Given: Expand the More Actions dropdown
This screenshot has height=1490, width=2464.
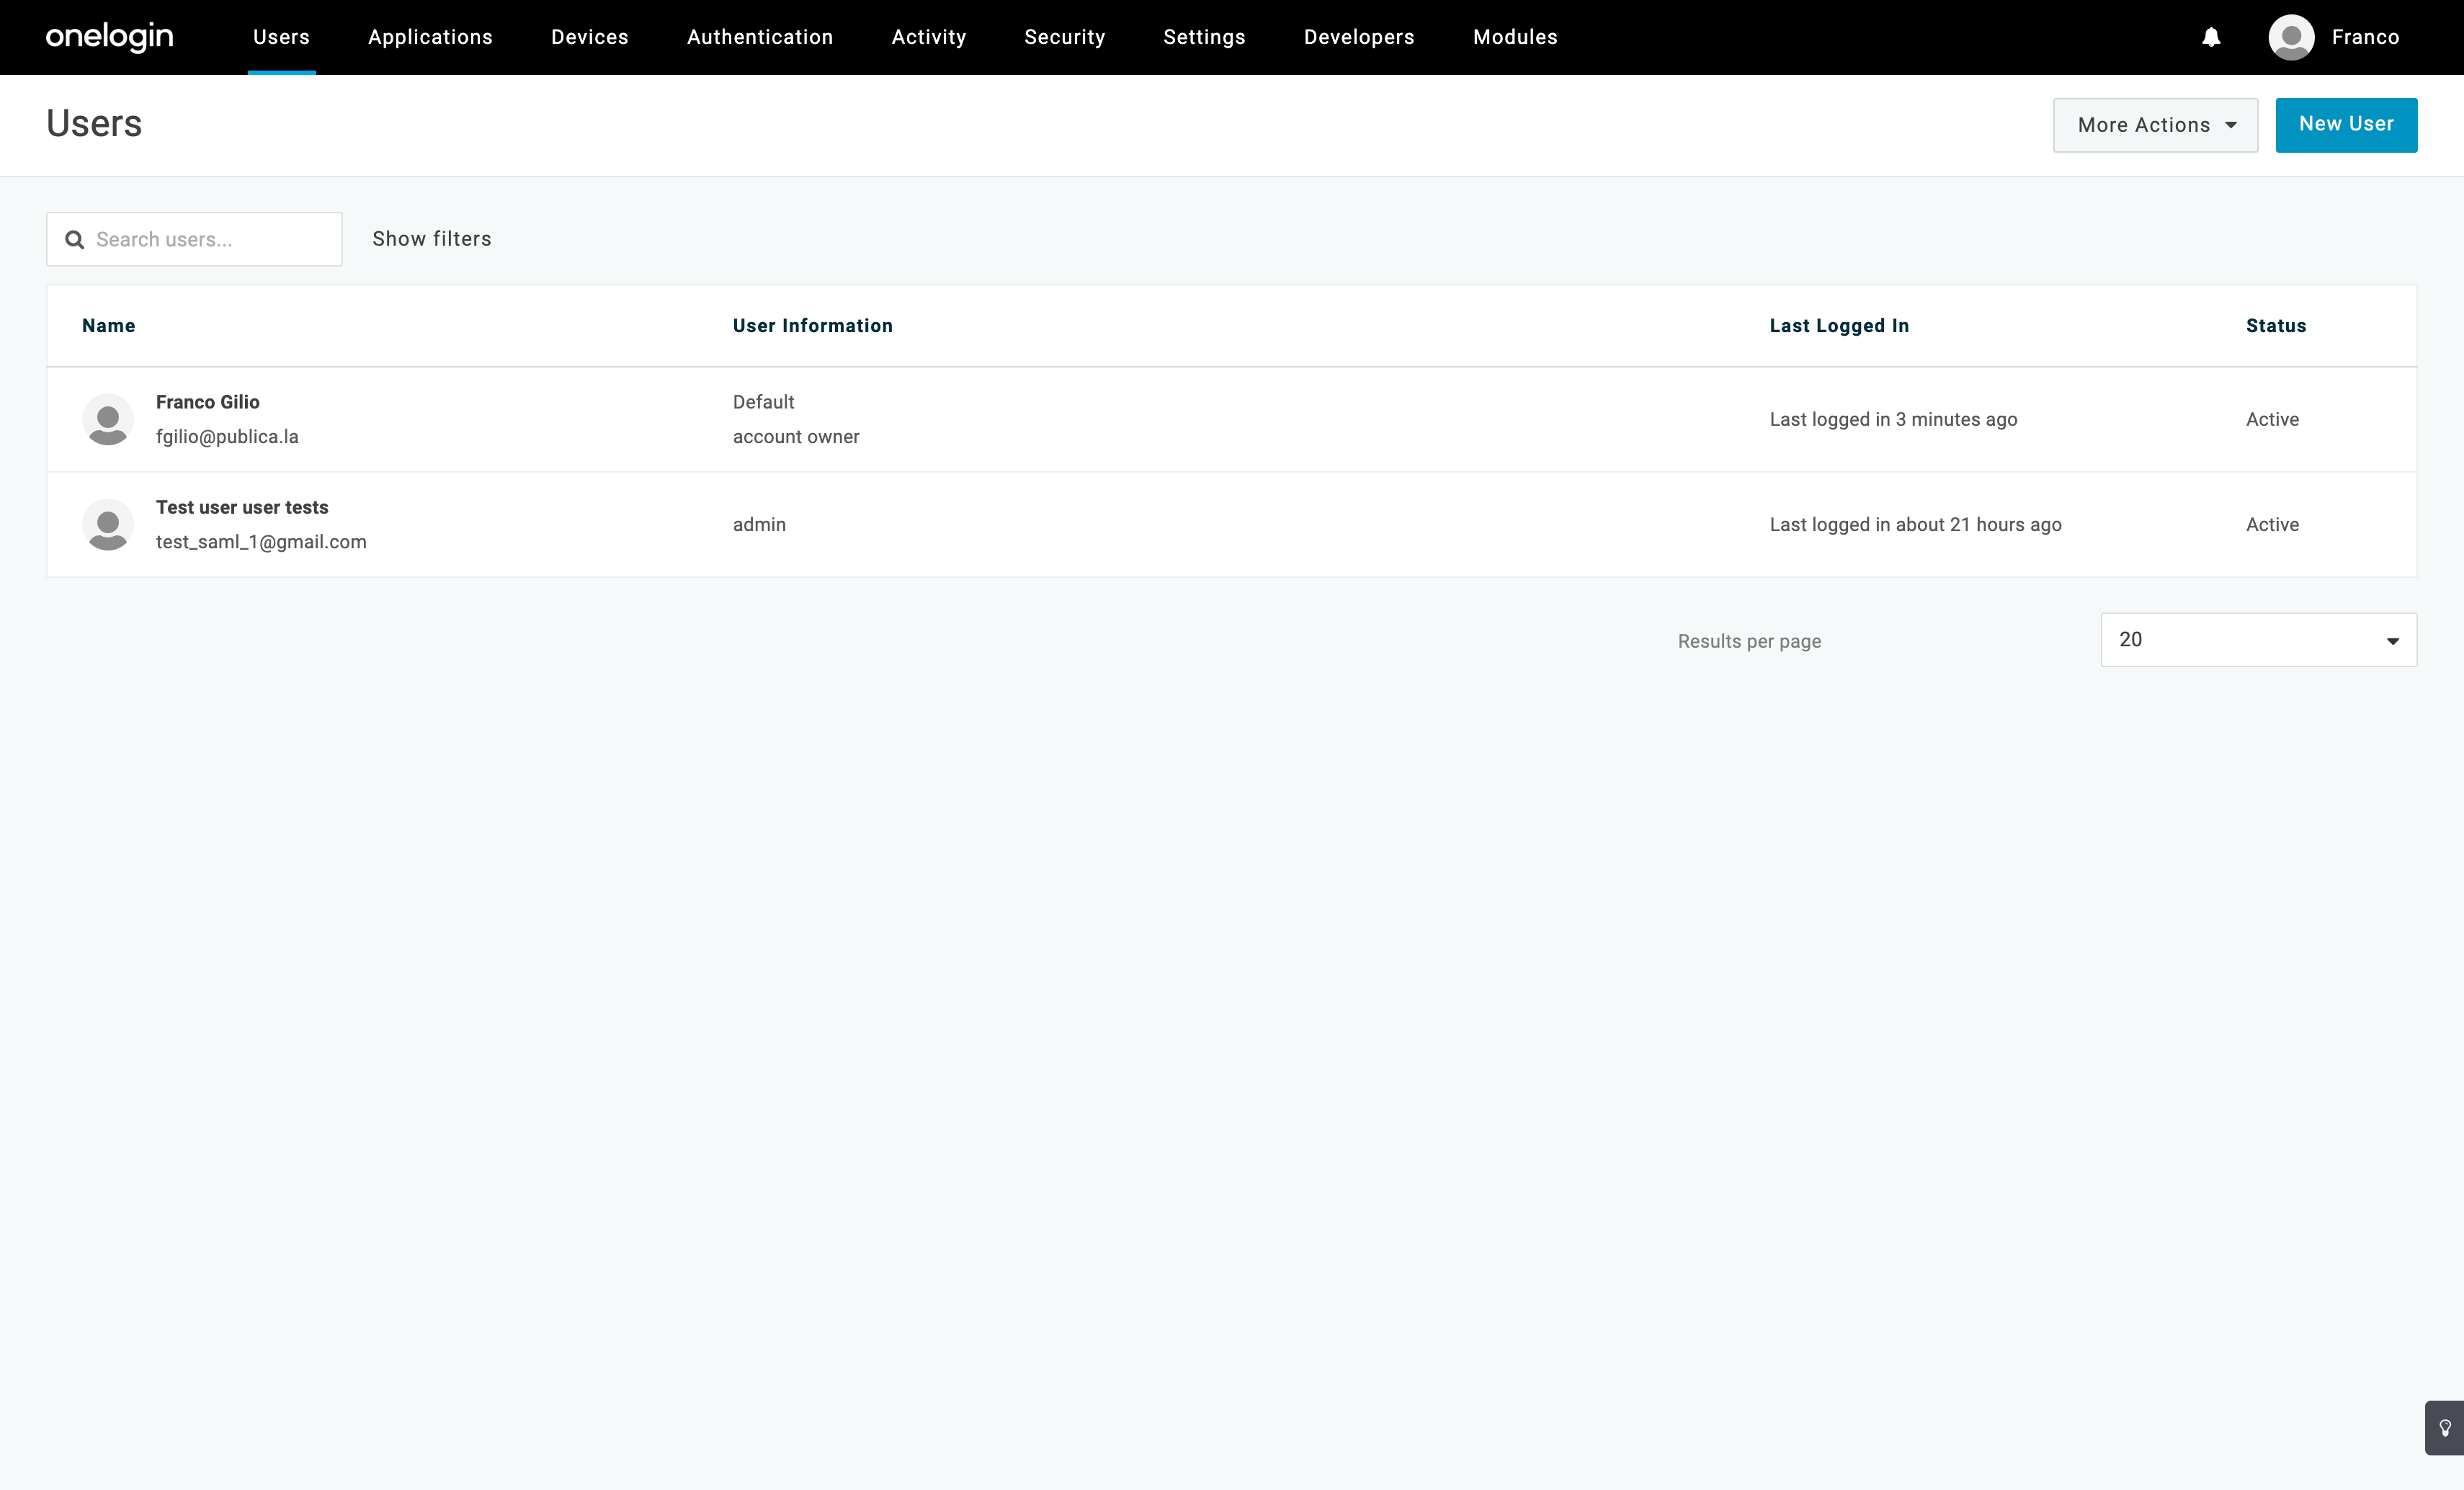Looking at the screenshot, I should pyautogui.click(x=2155, y=125).
